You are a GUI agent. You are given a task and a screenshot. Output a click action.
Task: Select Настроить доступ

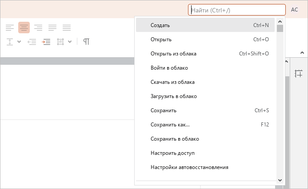205,153
